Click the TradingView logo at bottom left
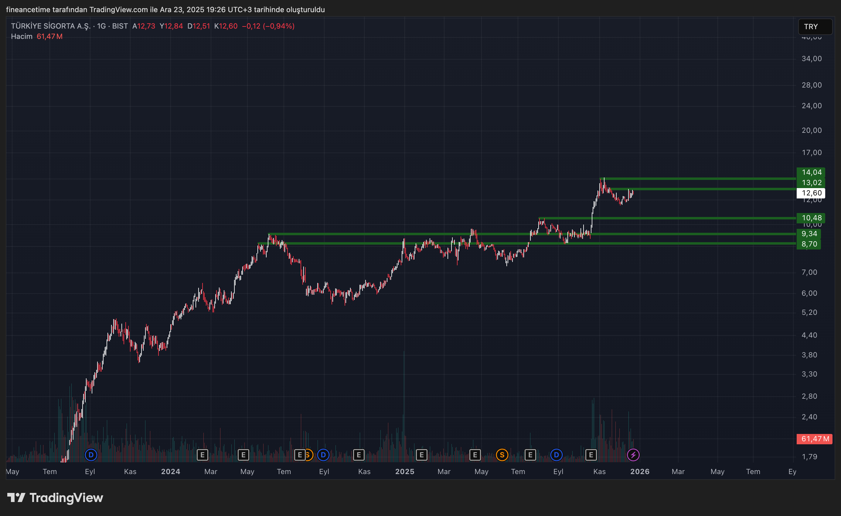This screenshot has height=516, width=841. coord(55,498)
